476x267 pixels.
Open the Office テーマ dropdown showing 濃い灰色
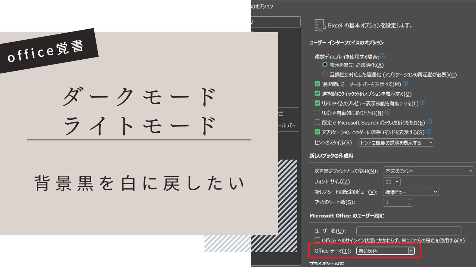point(411,250)
